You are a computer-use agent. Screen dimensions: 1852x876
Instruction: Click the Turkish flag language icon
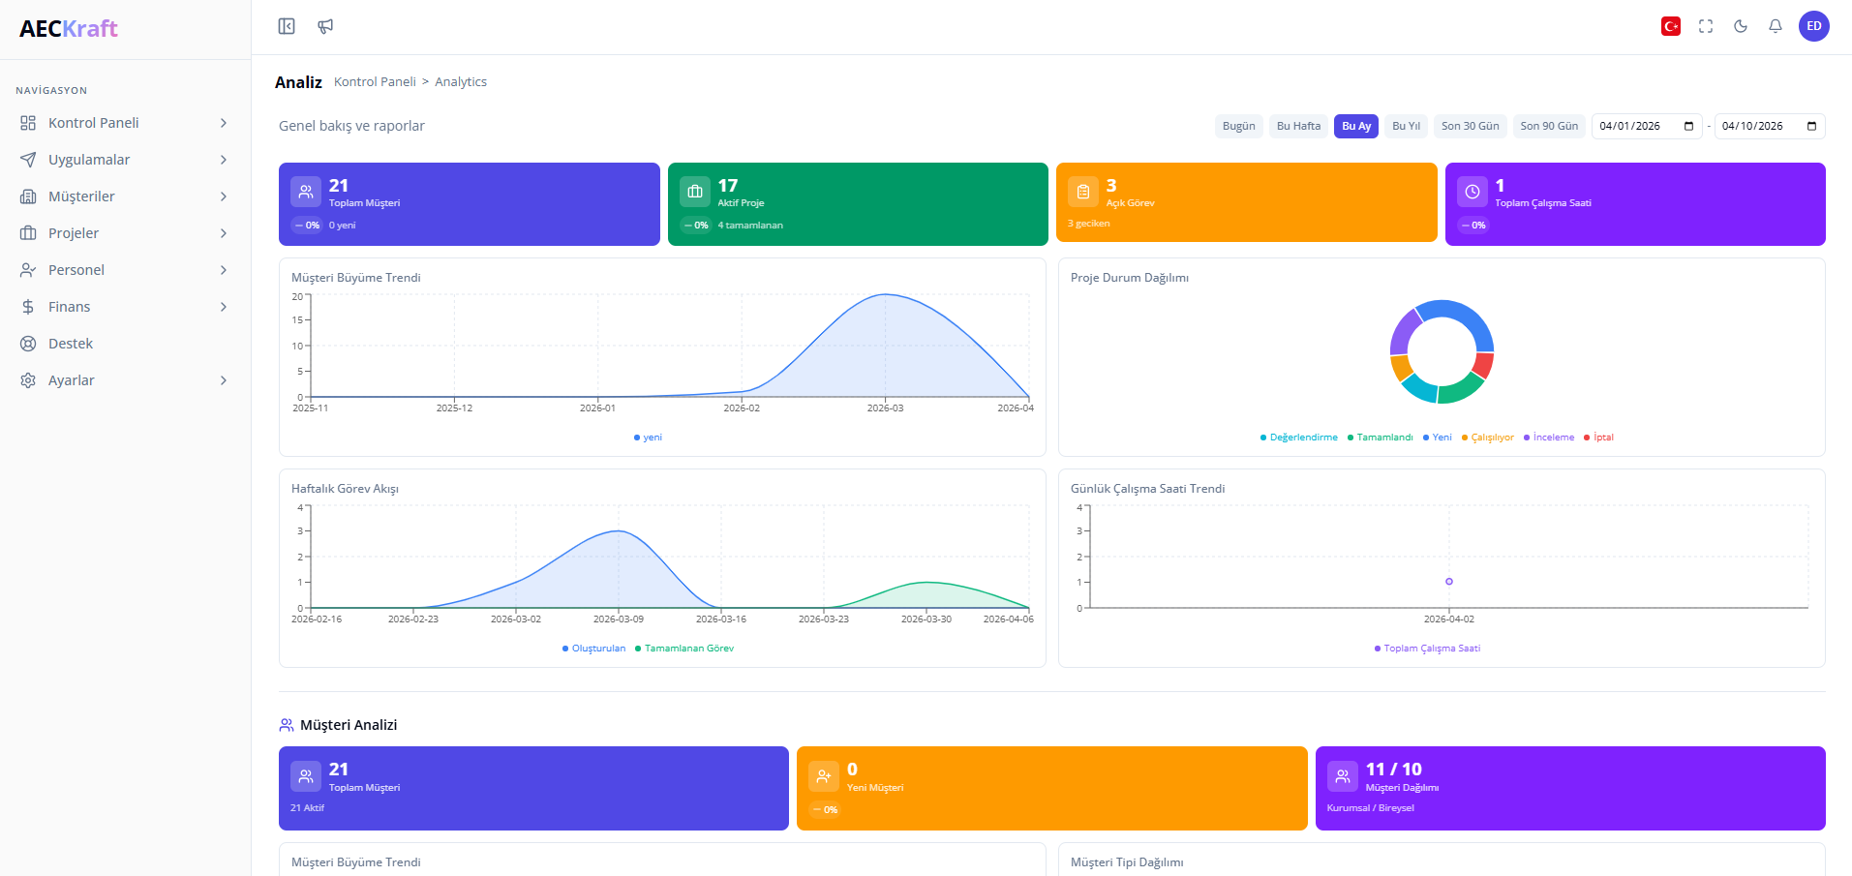pos(1670,26)
